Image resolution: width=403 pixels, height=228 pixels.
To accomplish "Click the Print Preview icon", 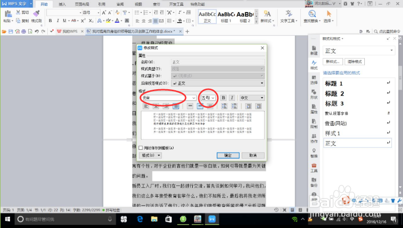I will pos(30,31).
